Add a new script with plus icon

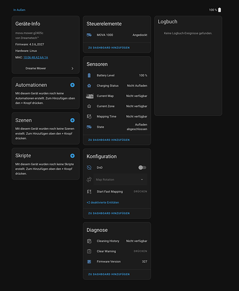coord(72,156)
